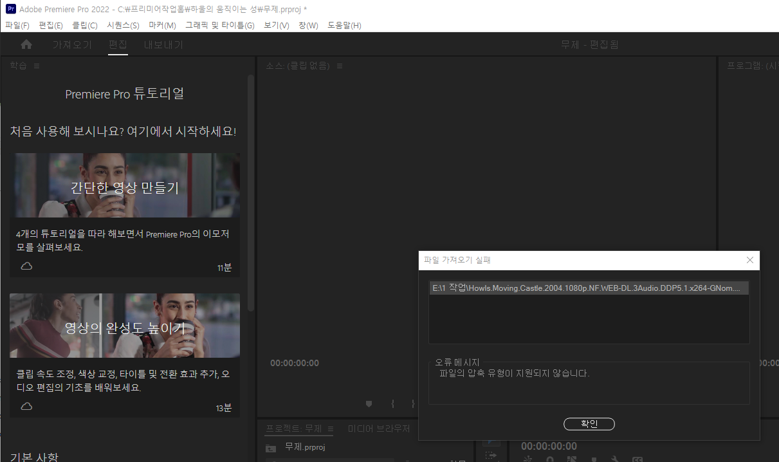
Task: Select the 프로젝트: 무제 panel tab
Action: point(293,429)
